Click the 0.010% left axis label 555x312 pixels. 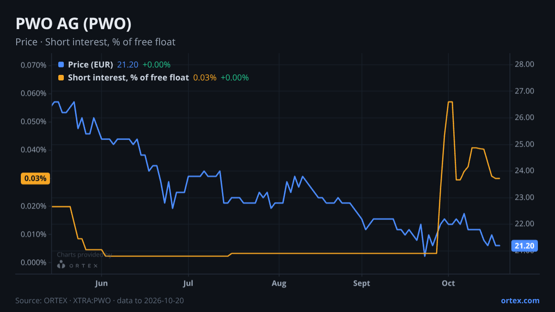coord(33,234)
